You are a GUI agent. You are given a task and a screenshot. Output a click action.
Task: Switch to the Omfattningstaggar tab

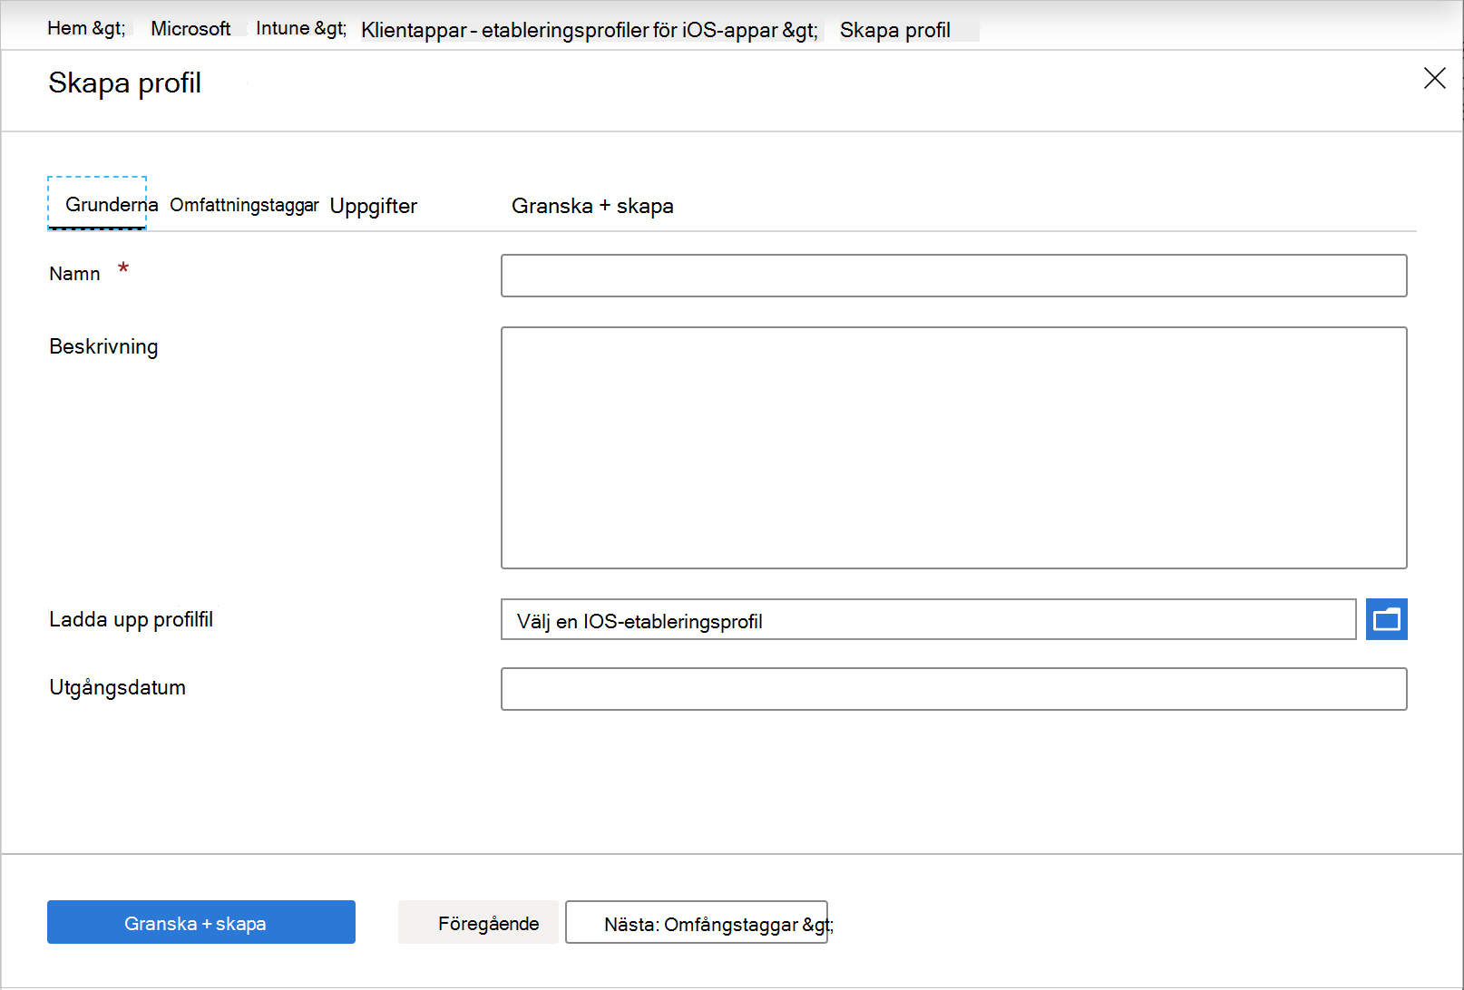244,205
